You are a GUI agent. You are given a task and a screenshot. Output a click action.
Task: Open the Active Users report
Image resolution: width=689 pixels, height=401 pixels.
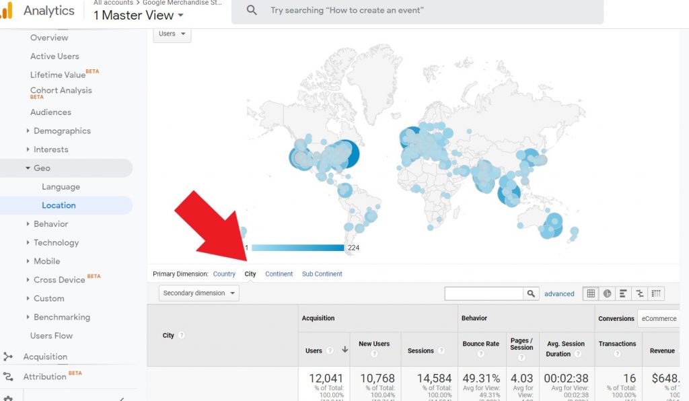click(x=55, y=57)
